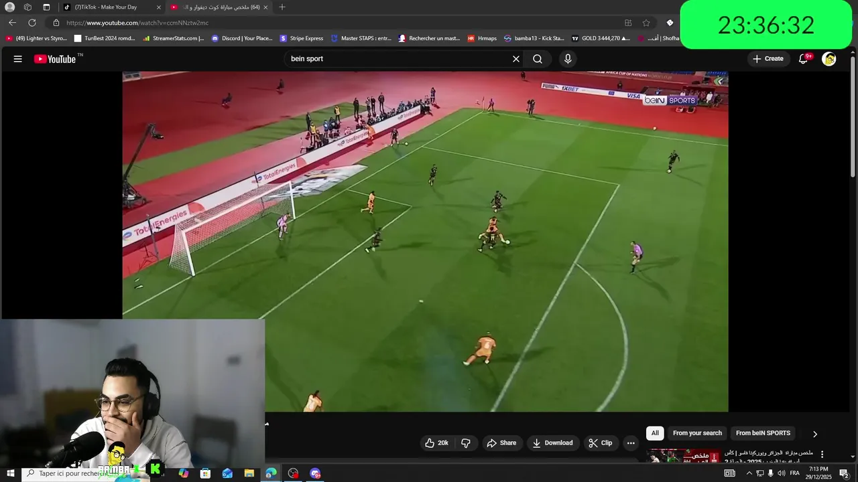858x482 pixels.
Task: Open File Explorer from the taskbar
Action: pyautogui.click(x=249, y=473)
